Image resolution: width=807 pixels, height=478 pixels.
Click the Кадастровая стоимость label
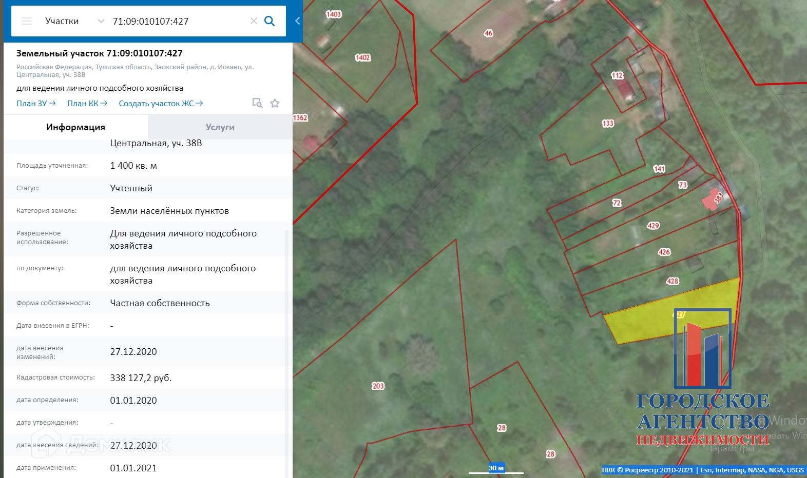(55, 377)
